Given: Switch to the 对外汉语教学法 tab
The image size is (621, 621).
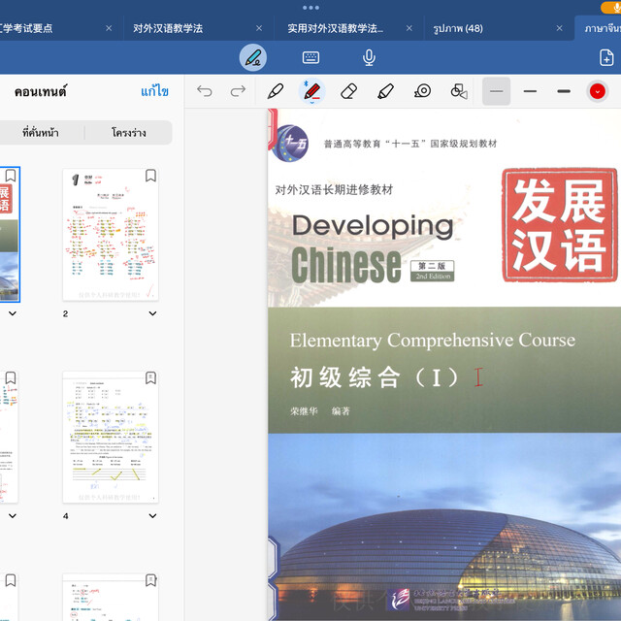Looking at the screenshot, I should (x=168, y=28).
